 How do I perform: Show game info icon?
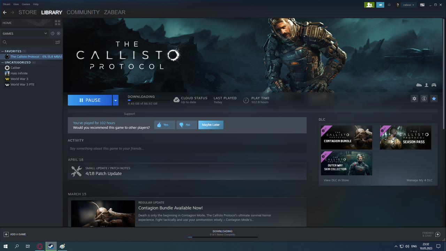(424, 99)
